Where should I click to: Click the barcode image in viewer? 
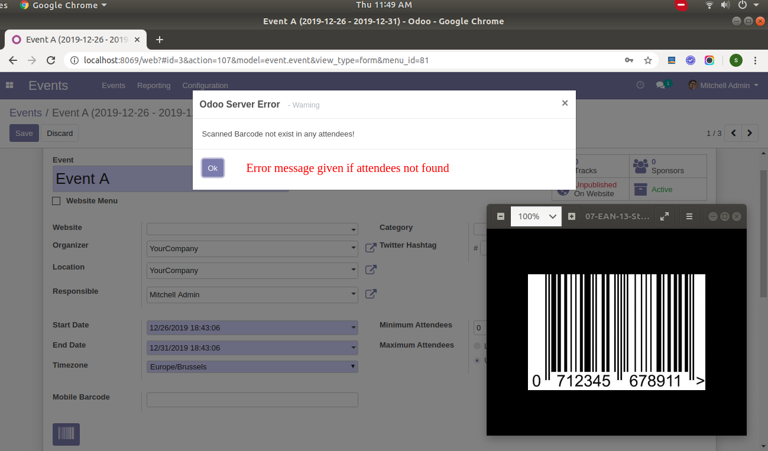[x=617, y=332]
